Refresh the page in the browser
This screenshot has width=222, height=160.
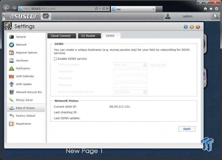pyautogui.click(x=103, y=9)
